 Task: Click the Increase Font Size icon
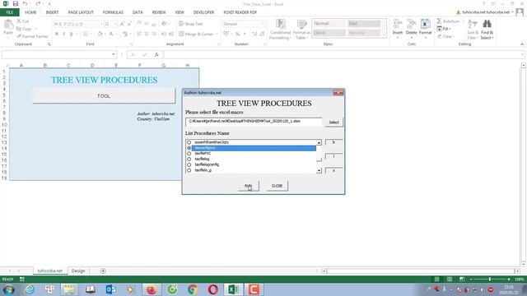pos(123,24)
